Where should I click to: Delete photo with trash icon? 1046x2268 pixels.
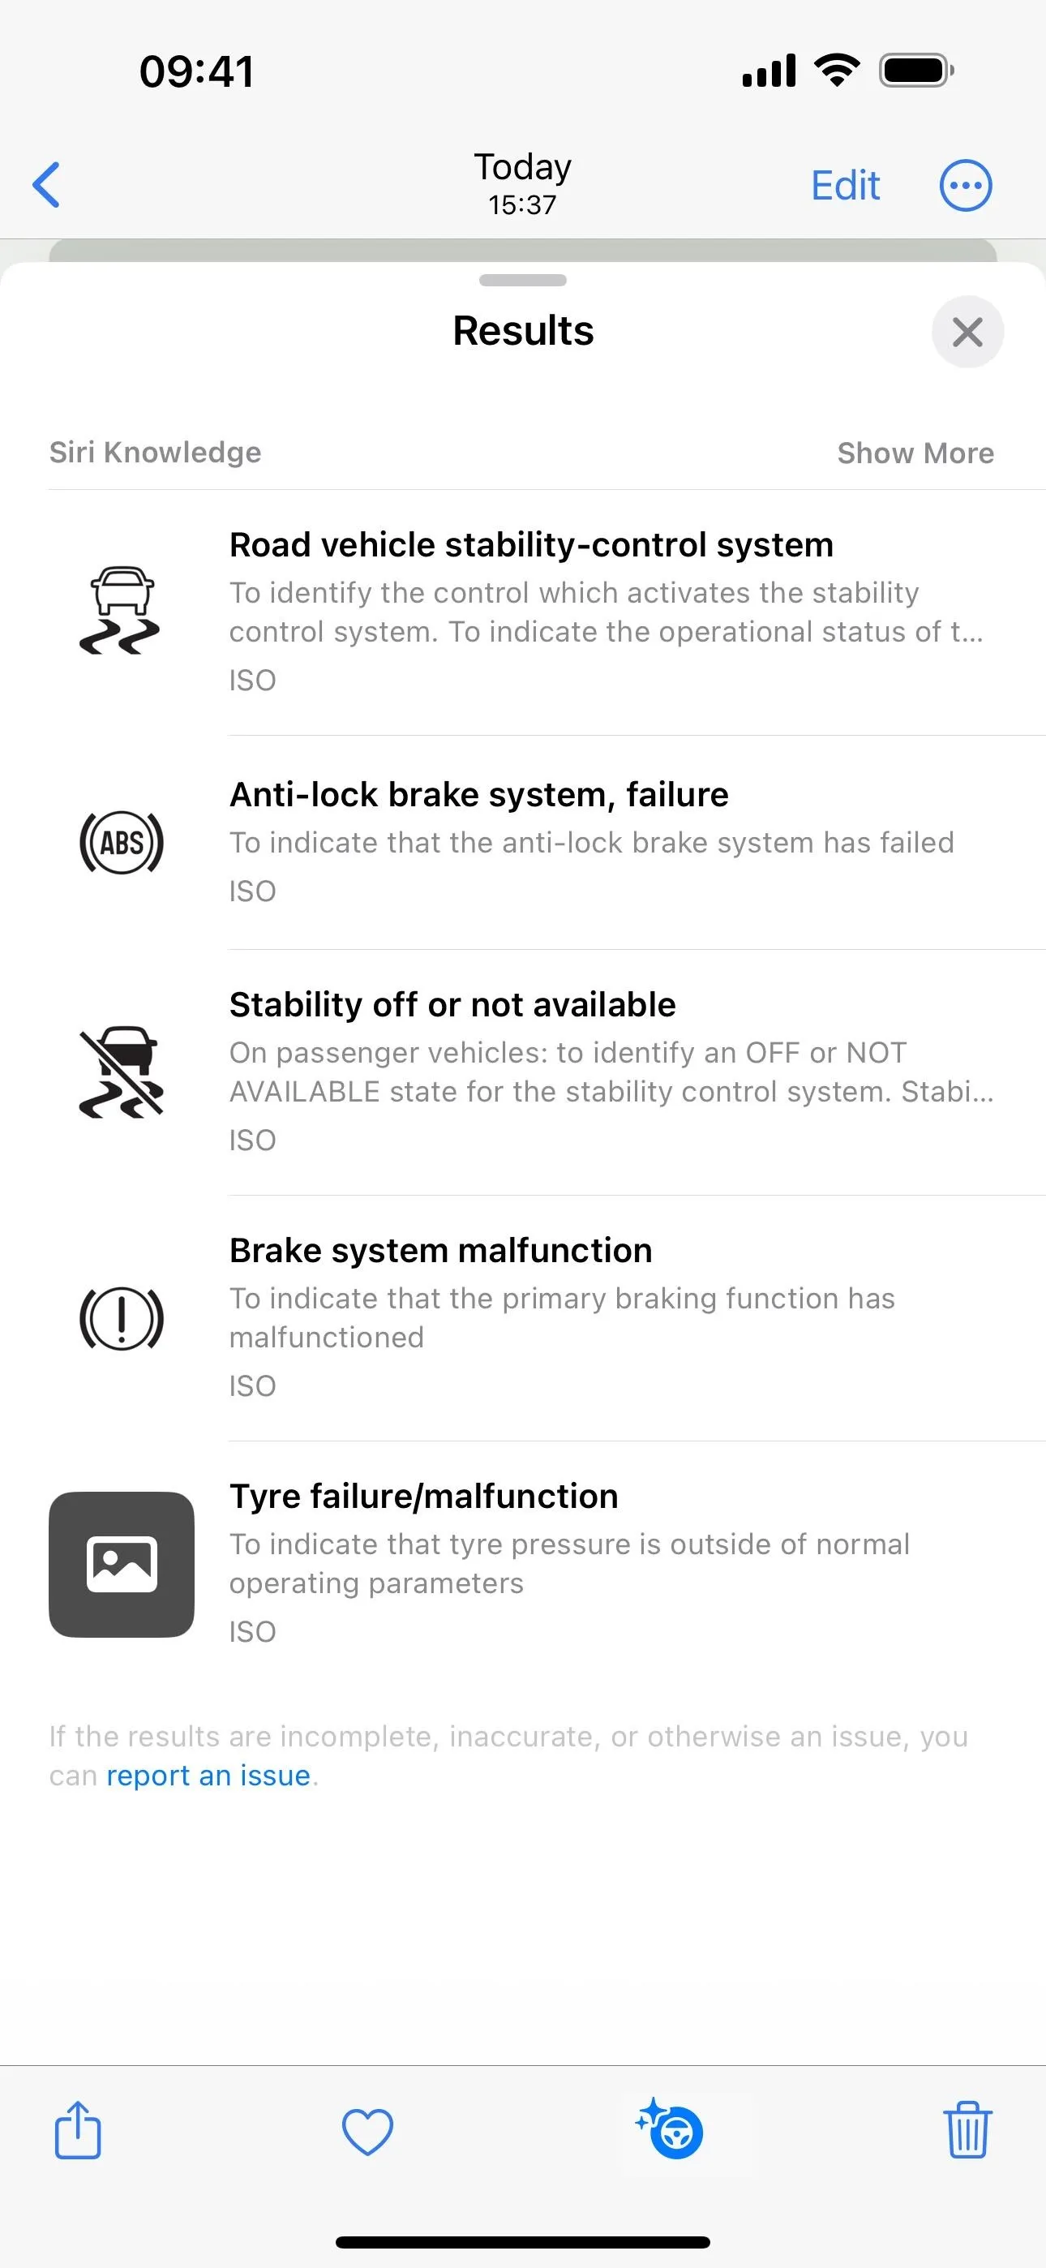click(967, 2130)
